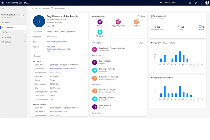Click the Meetings calendar icon
This screenshot has width=210, height=140.
pyautogui.click(x=200, y=26)
